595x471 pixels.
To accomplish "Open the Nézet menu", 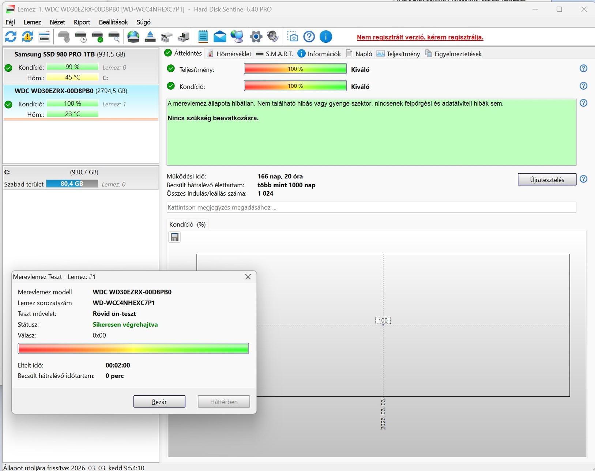I will point(57,22).
